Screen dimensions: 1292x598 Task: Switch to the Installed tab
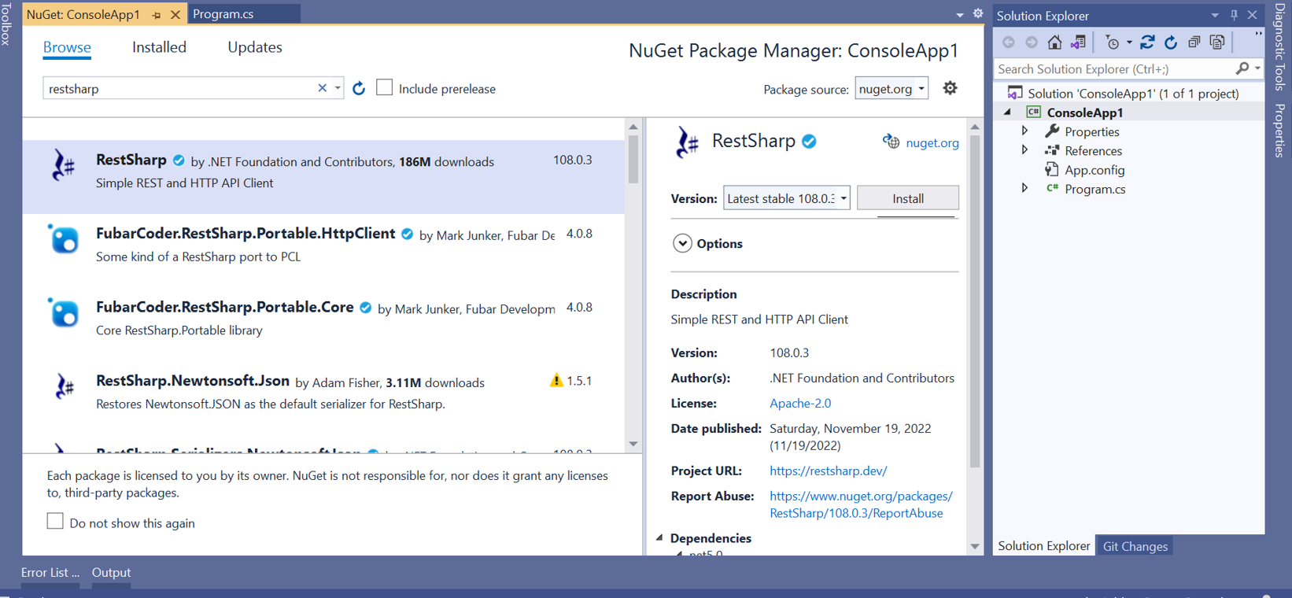(x=159, y=47)
